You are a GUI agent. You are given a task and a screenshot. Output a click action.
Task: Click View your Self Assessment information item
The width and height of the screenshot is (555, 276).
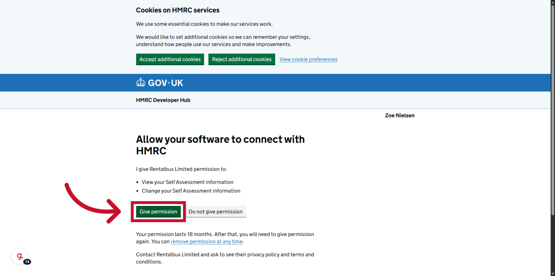[188, 182]
